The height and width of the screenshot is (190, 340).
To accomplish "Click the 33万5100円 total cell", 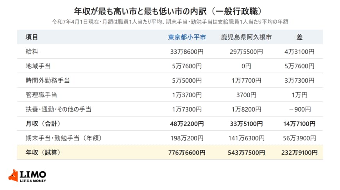I will tap(246, 124).
